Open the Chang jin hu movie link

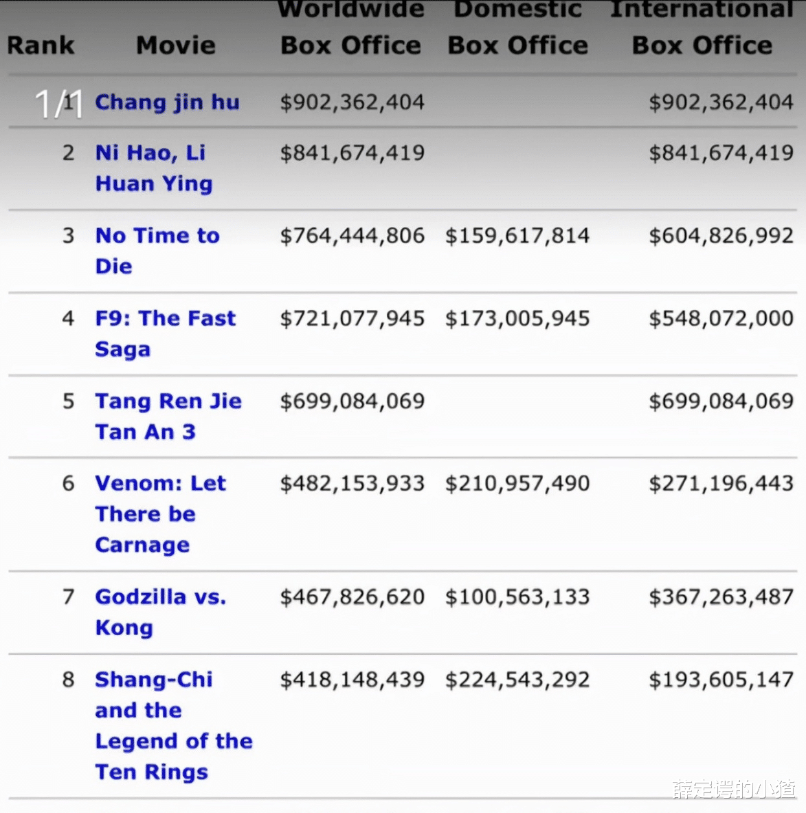click(x=167, y=102)
